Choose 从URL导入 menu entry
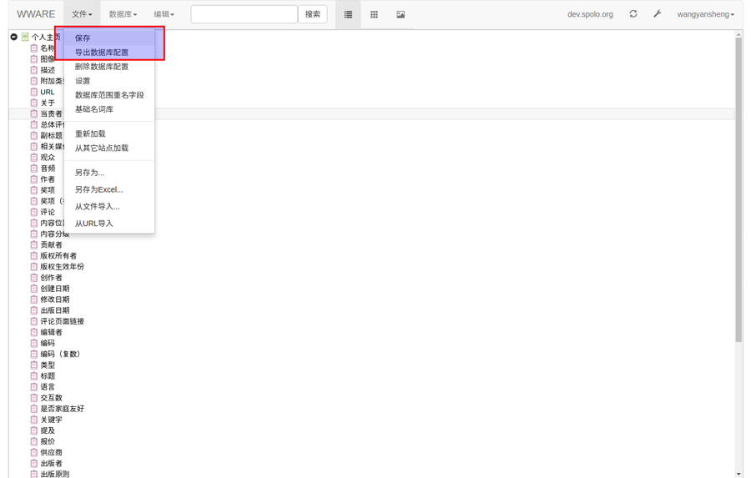The height and width of the screenshot is (478, 751). 93,224
